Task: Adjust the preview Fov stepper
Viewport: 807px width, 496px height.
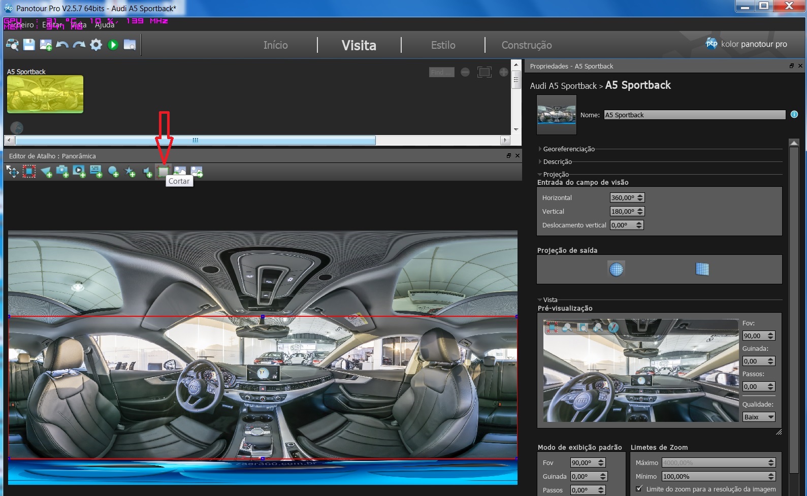Action: (x=771, y=336)
